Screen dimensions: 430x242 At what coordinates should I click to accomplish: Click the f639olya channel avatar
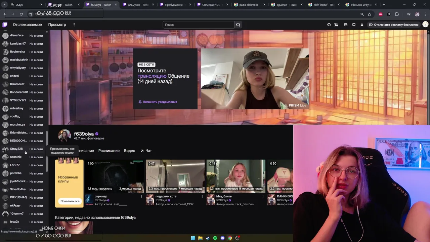click(64, 136)
